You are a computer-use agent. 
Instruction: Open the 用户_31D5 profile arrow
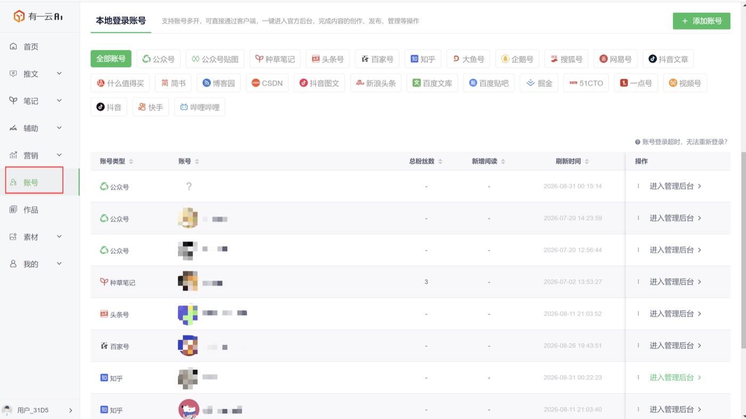pyautogui.click(x=71, y=410)
